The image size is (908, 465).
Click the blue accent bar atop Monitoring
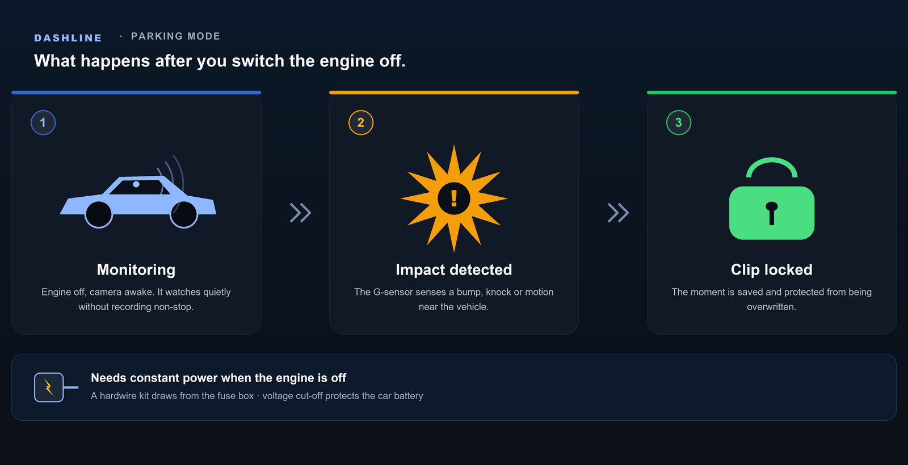pyautogui.click(x=136, y=92)
